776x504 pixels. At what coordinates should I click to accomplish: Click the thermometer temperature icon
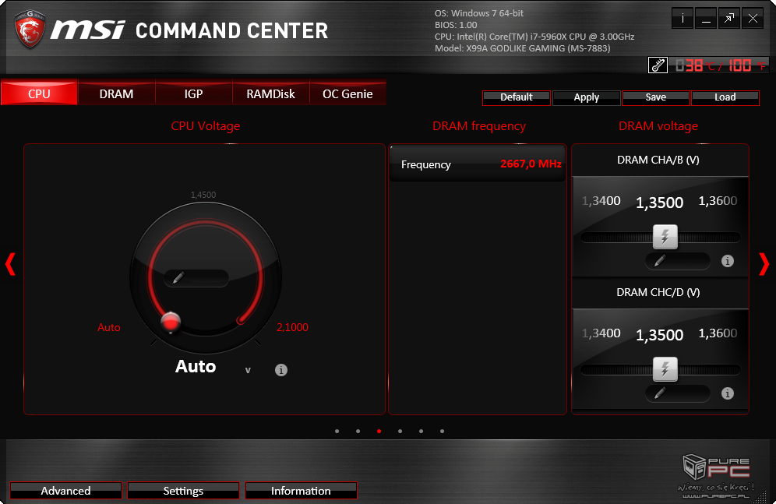pyautogui.click(x=658, y=65)
